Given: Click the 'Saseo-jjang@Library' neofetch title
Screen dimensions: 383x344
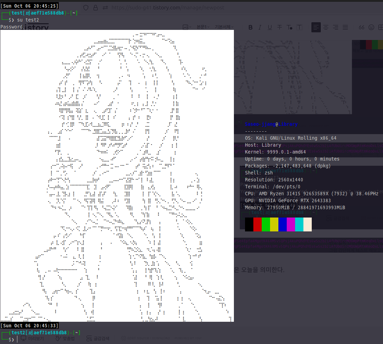Looking at the screenshot, I should click(271, 124).
